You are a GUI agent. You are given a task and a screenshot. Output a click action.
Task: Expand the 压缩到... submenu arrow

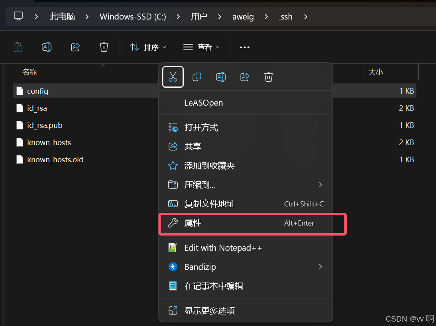(320, 185)
